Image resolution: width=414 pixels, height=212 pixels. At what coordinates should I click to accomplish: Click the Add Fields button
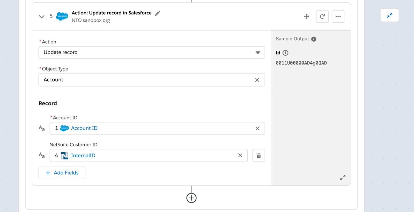click(x=62, y=173)
